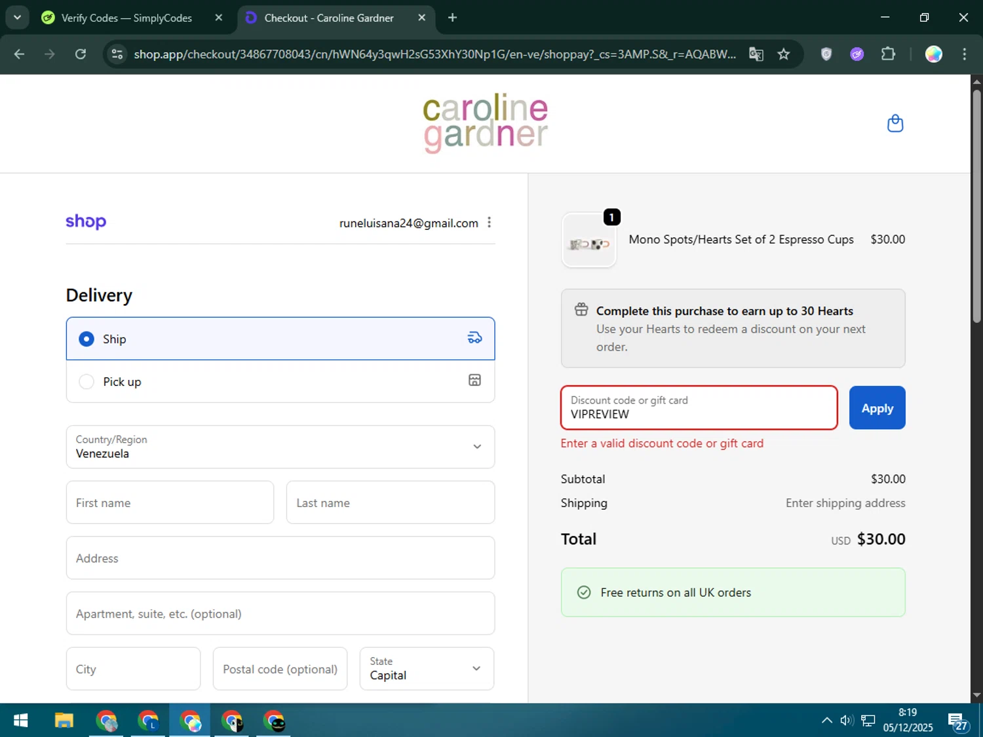Viewport: 983px width, 737px height.
Task: Open the tab search dropdown arrow
Action: [17, 18]
